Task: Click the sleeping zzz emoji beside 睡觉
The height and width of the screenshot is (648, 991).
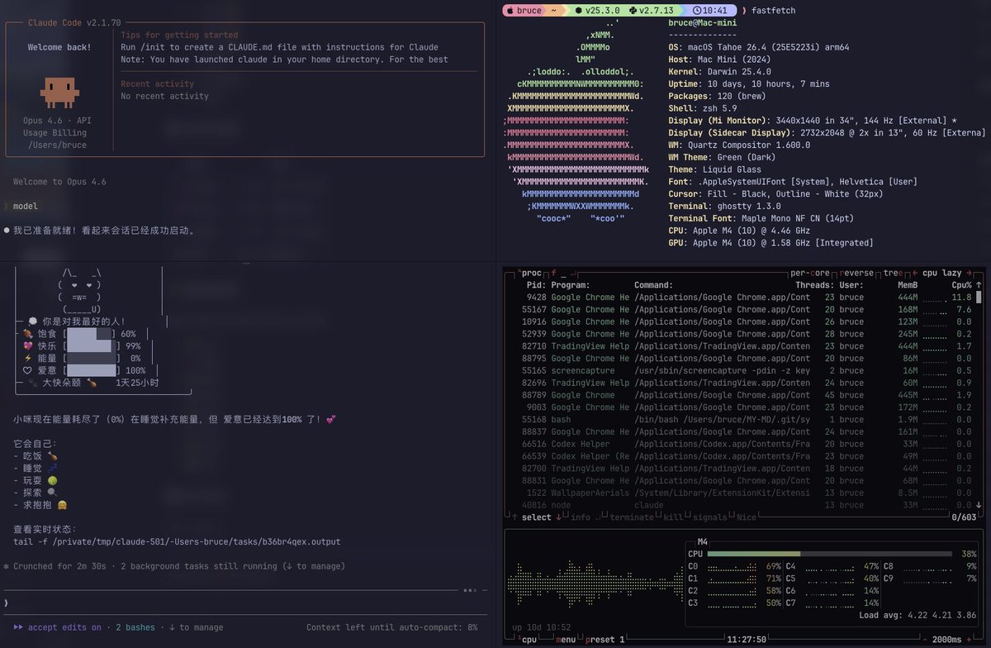Action: (53, 468)
